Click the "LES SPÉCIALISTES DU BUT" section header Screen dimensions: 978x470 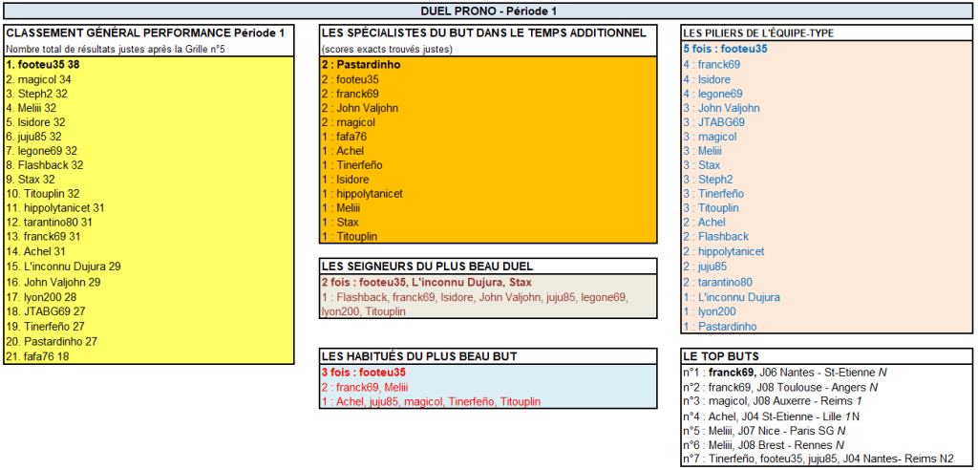[484, 32]
